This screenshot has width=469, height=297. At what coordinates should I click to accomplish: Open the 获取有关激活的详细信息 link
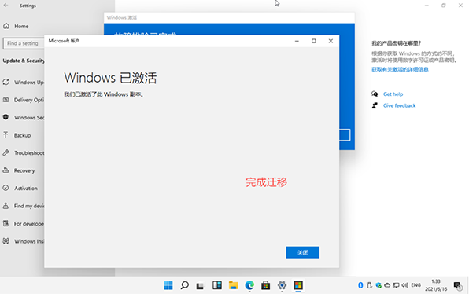pos(400,69)
